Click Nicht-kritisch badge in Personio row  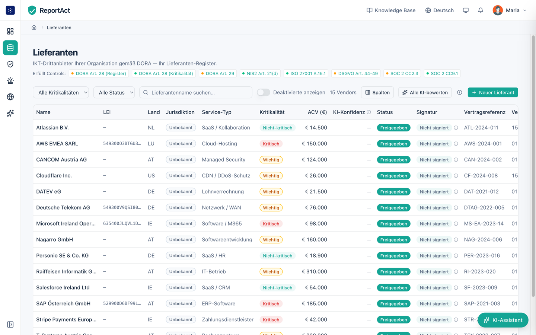[277, 256]
